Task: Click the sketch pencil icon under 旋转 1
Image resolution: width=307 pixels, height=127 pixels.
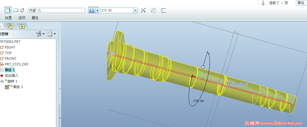Action: coord(7,87)
